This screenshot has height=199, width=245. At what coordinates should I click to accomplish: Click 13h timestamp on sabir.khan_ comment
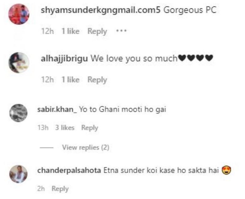pos(43,128)
